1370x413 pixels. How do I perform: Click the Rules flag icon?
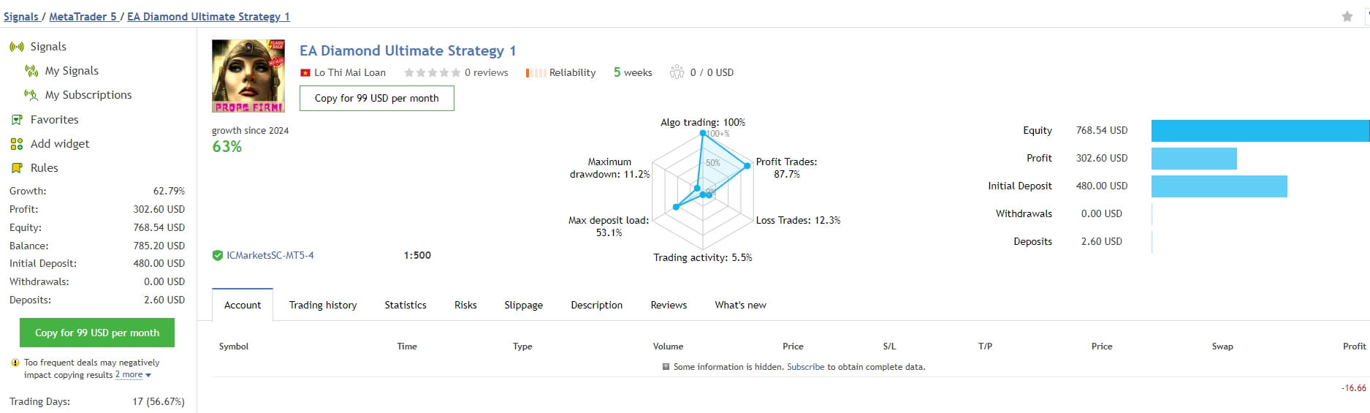click(17, 168)
